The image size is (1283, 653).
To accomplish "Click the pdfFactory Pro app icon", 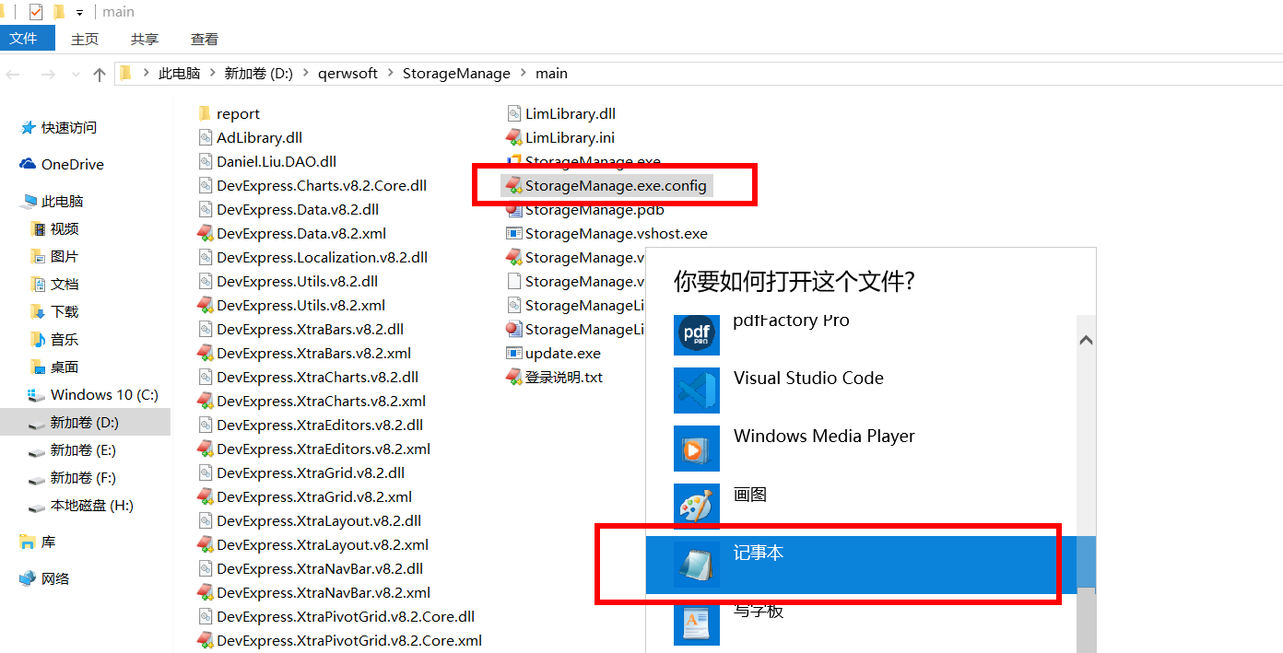I will [697, 334].
